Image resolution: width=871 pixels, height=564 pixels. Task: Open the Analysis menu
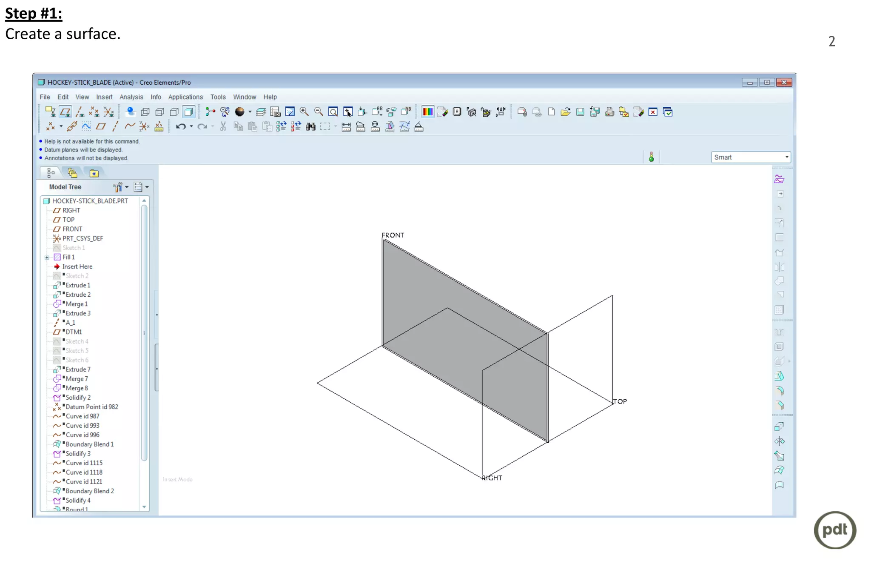coord(131,97)
